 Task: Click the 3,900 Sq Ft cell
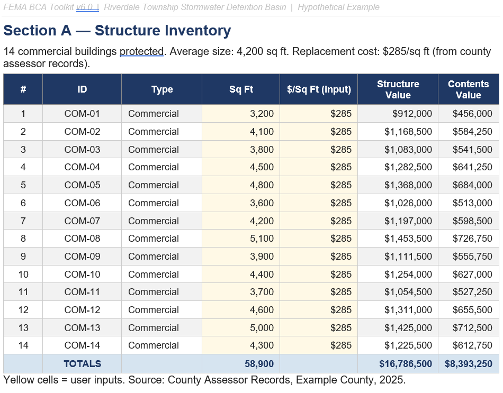(x=241, y=257)
